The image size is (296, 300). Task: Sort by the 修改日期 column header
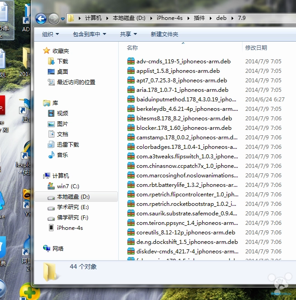point(256,48)
